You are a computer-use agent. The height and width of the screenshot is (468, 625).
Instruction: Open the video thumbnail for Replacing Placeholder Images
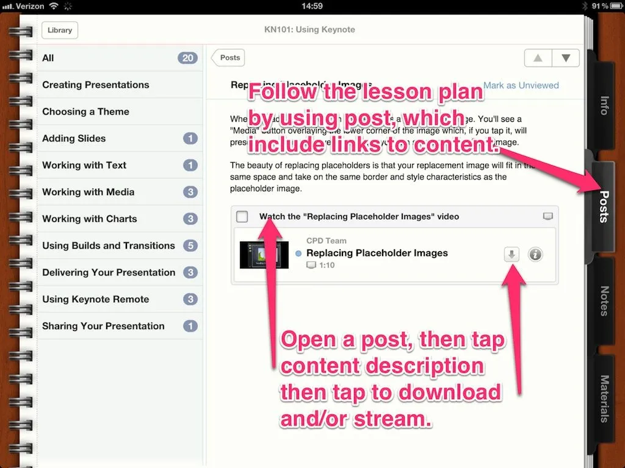point(263,254)
